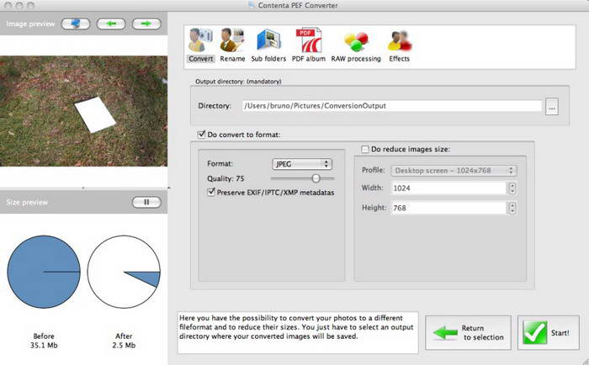
Task: Click the Before 35.1 Mb label
Action: 44,341
